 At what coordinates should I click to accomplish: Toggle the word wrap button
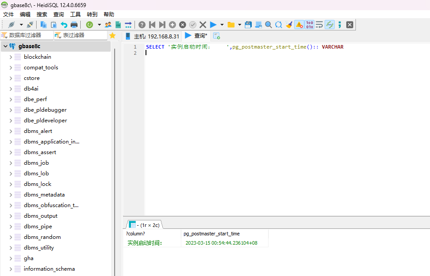point(319,25)
